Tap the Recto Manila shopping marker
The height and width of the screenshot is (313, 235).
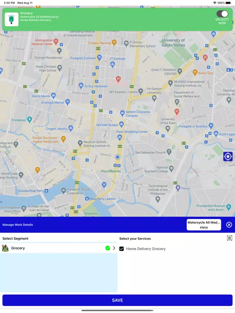tap(53, 96)
